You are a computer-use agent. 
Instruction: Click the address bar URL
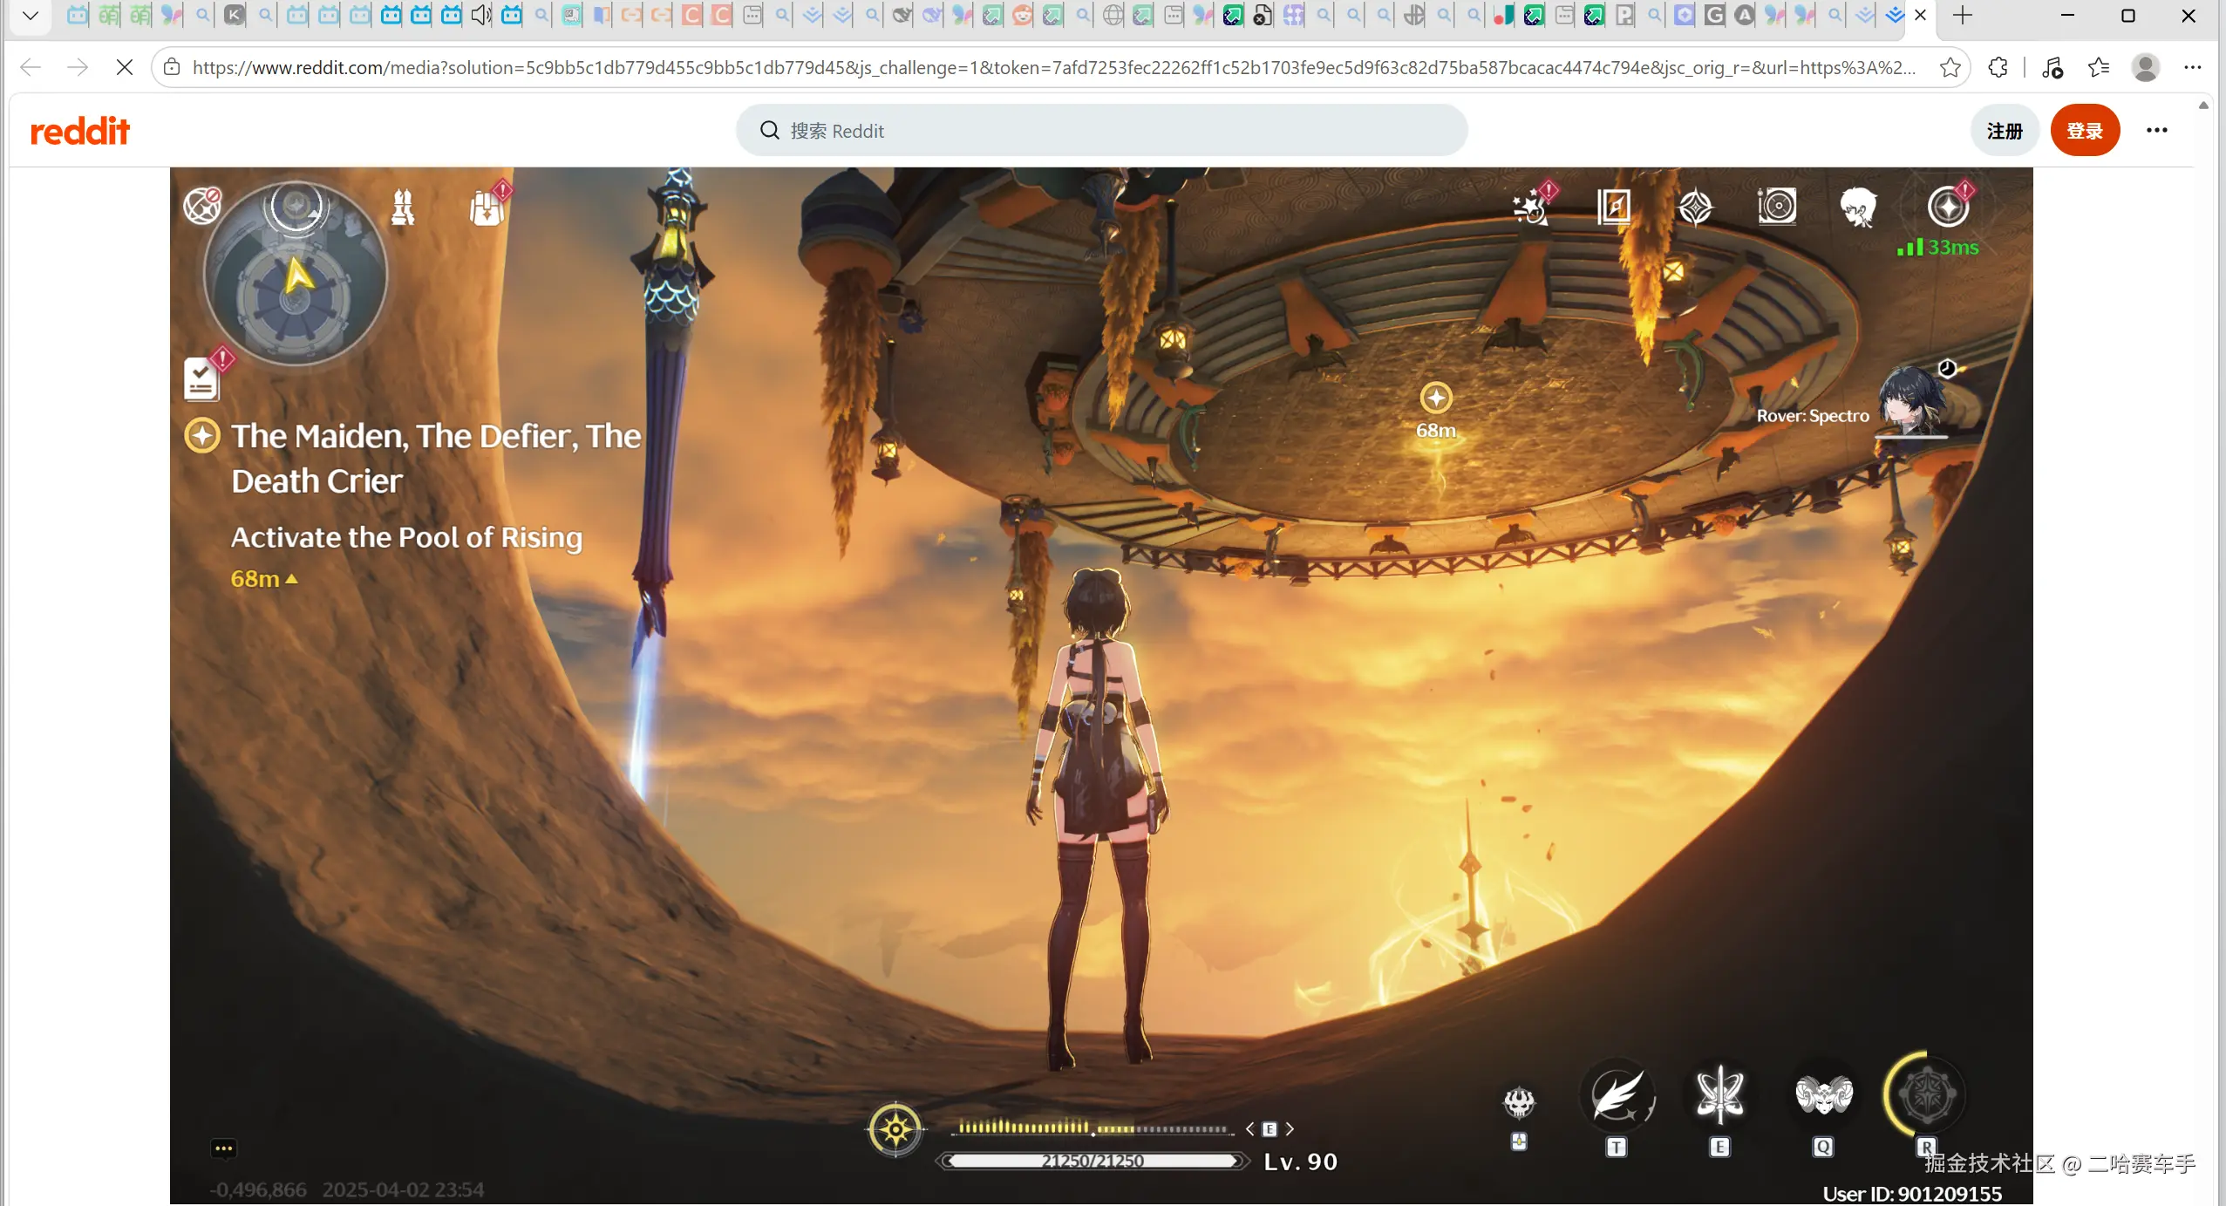[1054, 67]
